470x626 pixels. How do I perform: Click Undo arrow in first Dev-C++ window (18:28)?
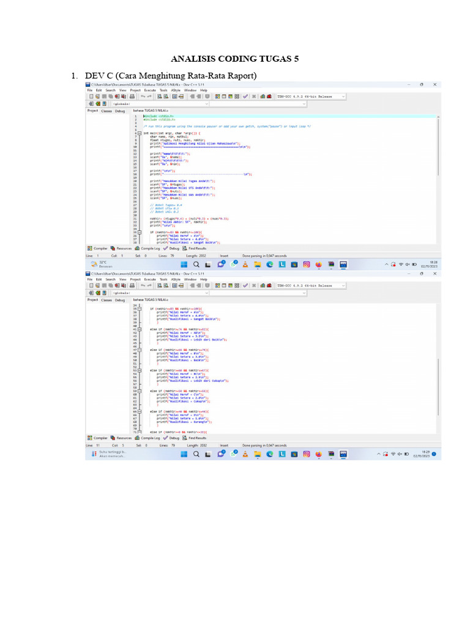143,96
